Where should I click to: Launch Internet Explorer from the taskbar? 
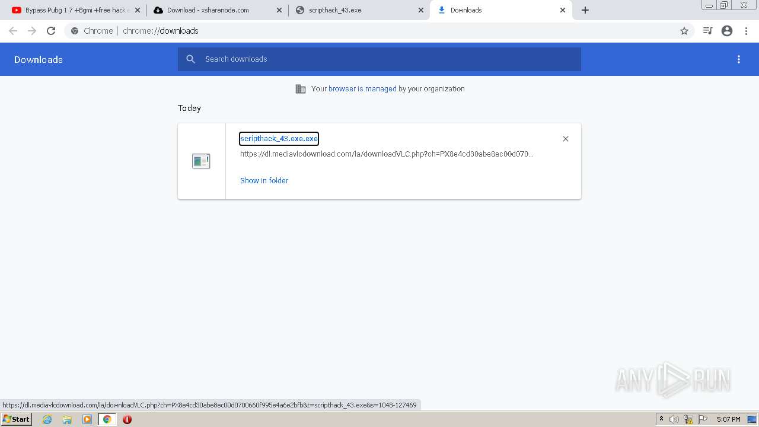pyautogui.click(x=47, y=419)
